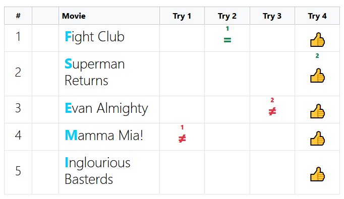Click the thumbs-up icon for Fight Club
The height and width of the screenshot is (199, 344).
coord(317,40)
